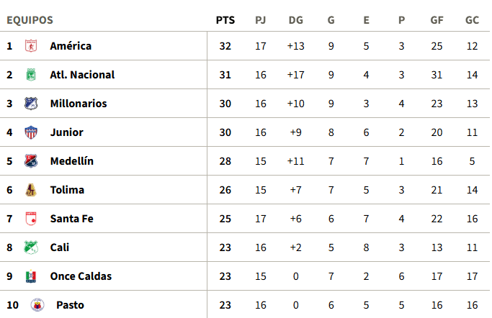Viewport: 492px width, 318px height.
Task: Click the Tolima gold crest icon
Action: coord(31,190)
